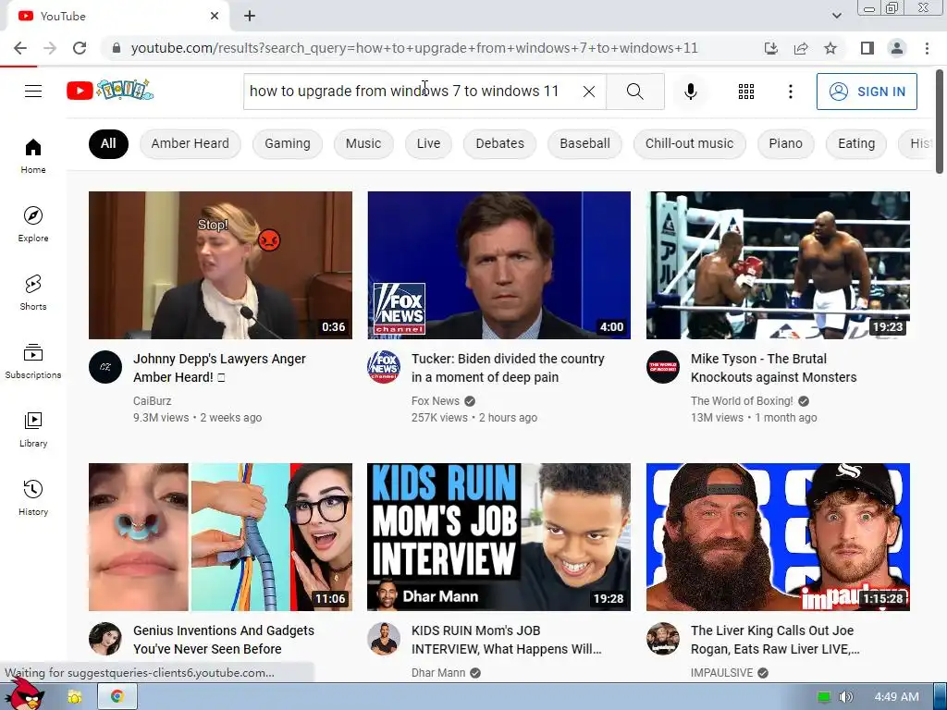Open the YouTube hamburger guide menu
This screenshot has width=947, height=710.
pyautogui.click(x=33, y=92)
